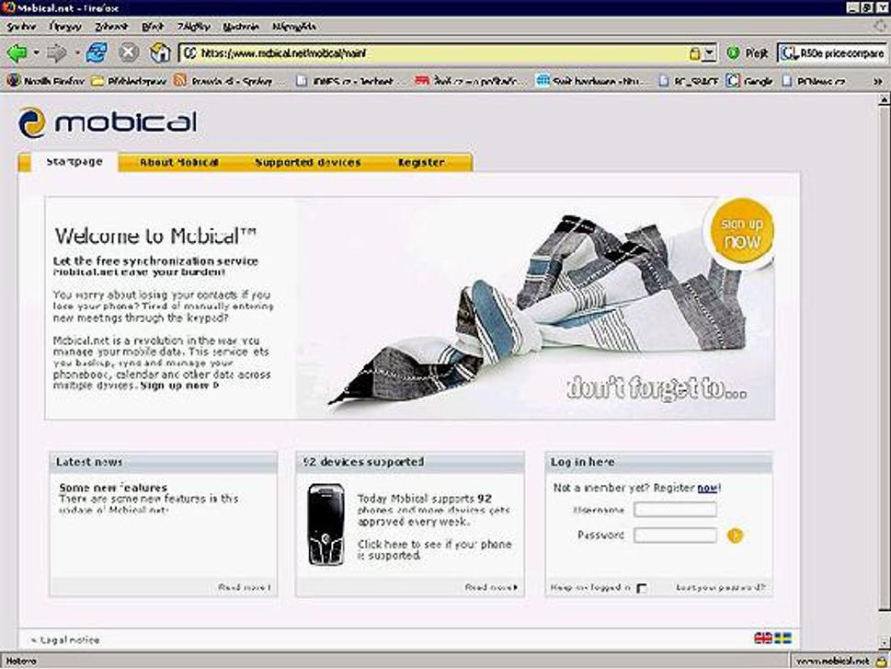Open the Google bookmark

tap(750, 81)
